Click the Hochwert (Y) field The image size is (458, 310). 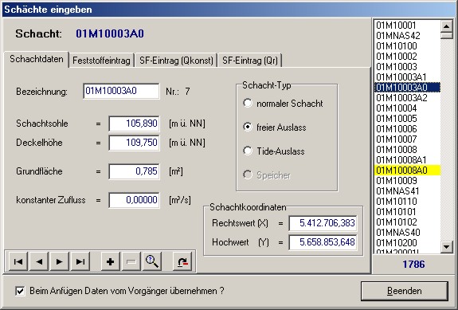click(x=323, y=242)
